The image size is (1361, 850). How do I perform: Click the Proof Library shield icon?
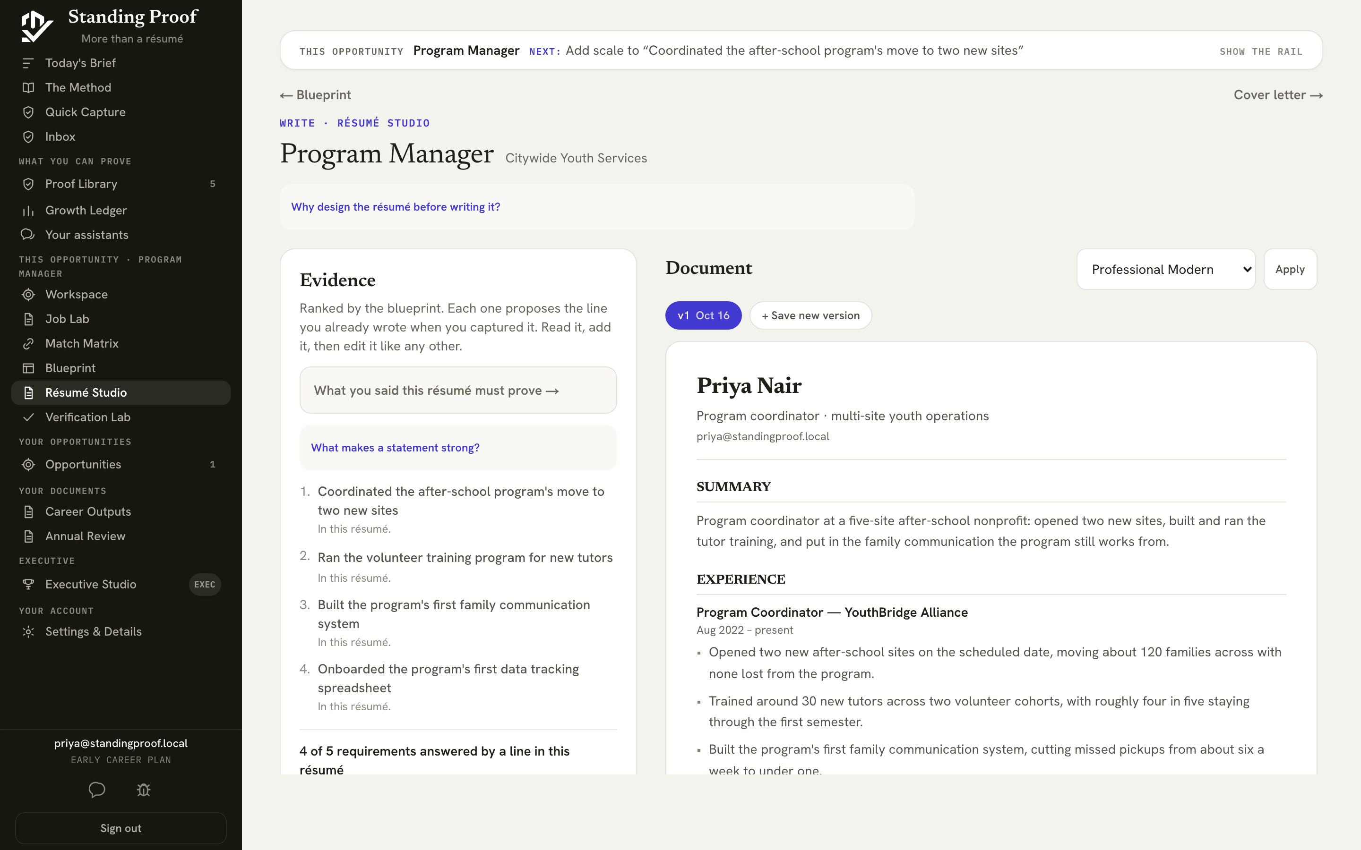pos(28,184)
